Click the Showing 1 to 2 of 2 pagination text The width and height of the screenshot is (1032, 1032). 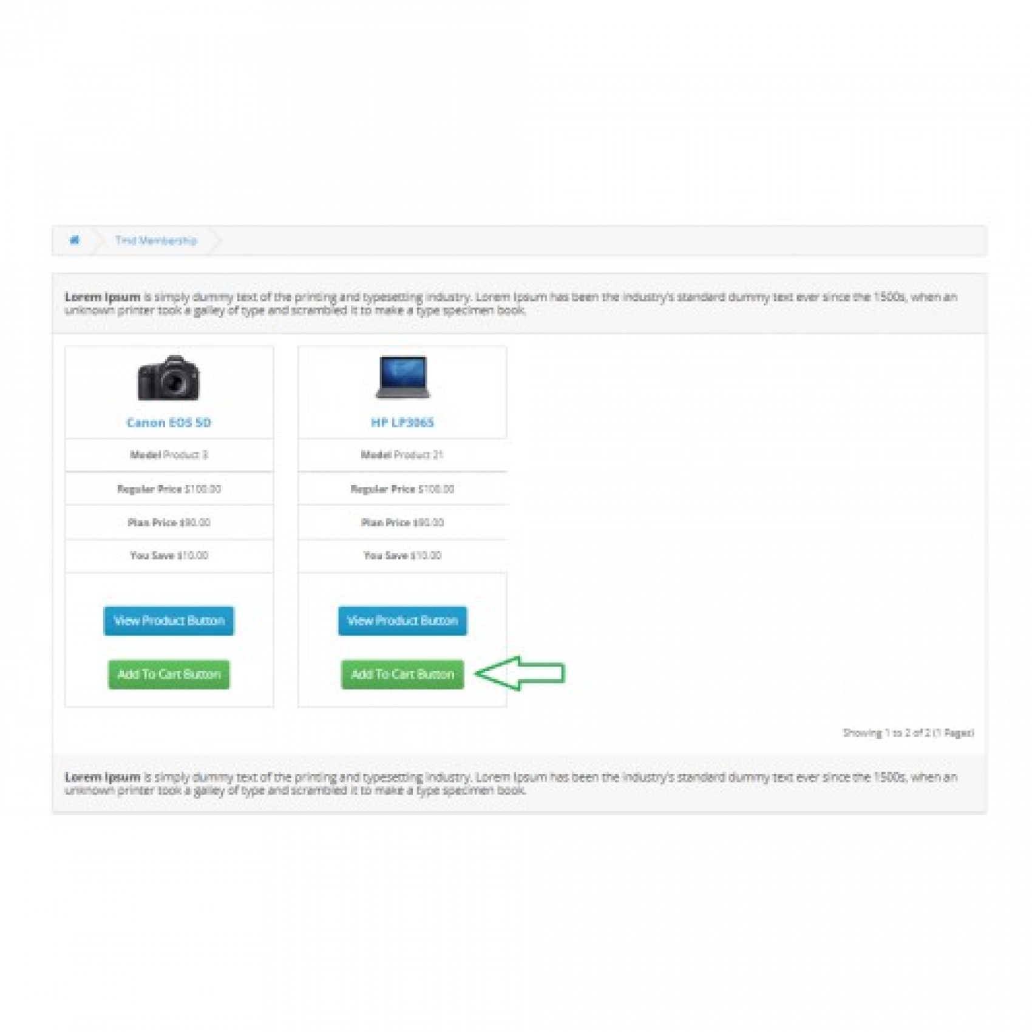(x=908, y=733)
